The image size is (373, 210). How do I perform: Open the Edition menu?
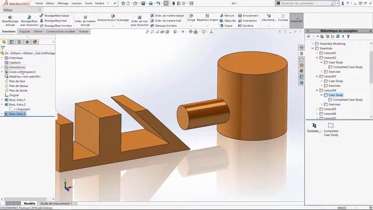tap(50, 3)
